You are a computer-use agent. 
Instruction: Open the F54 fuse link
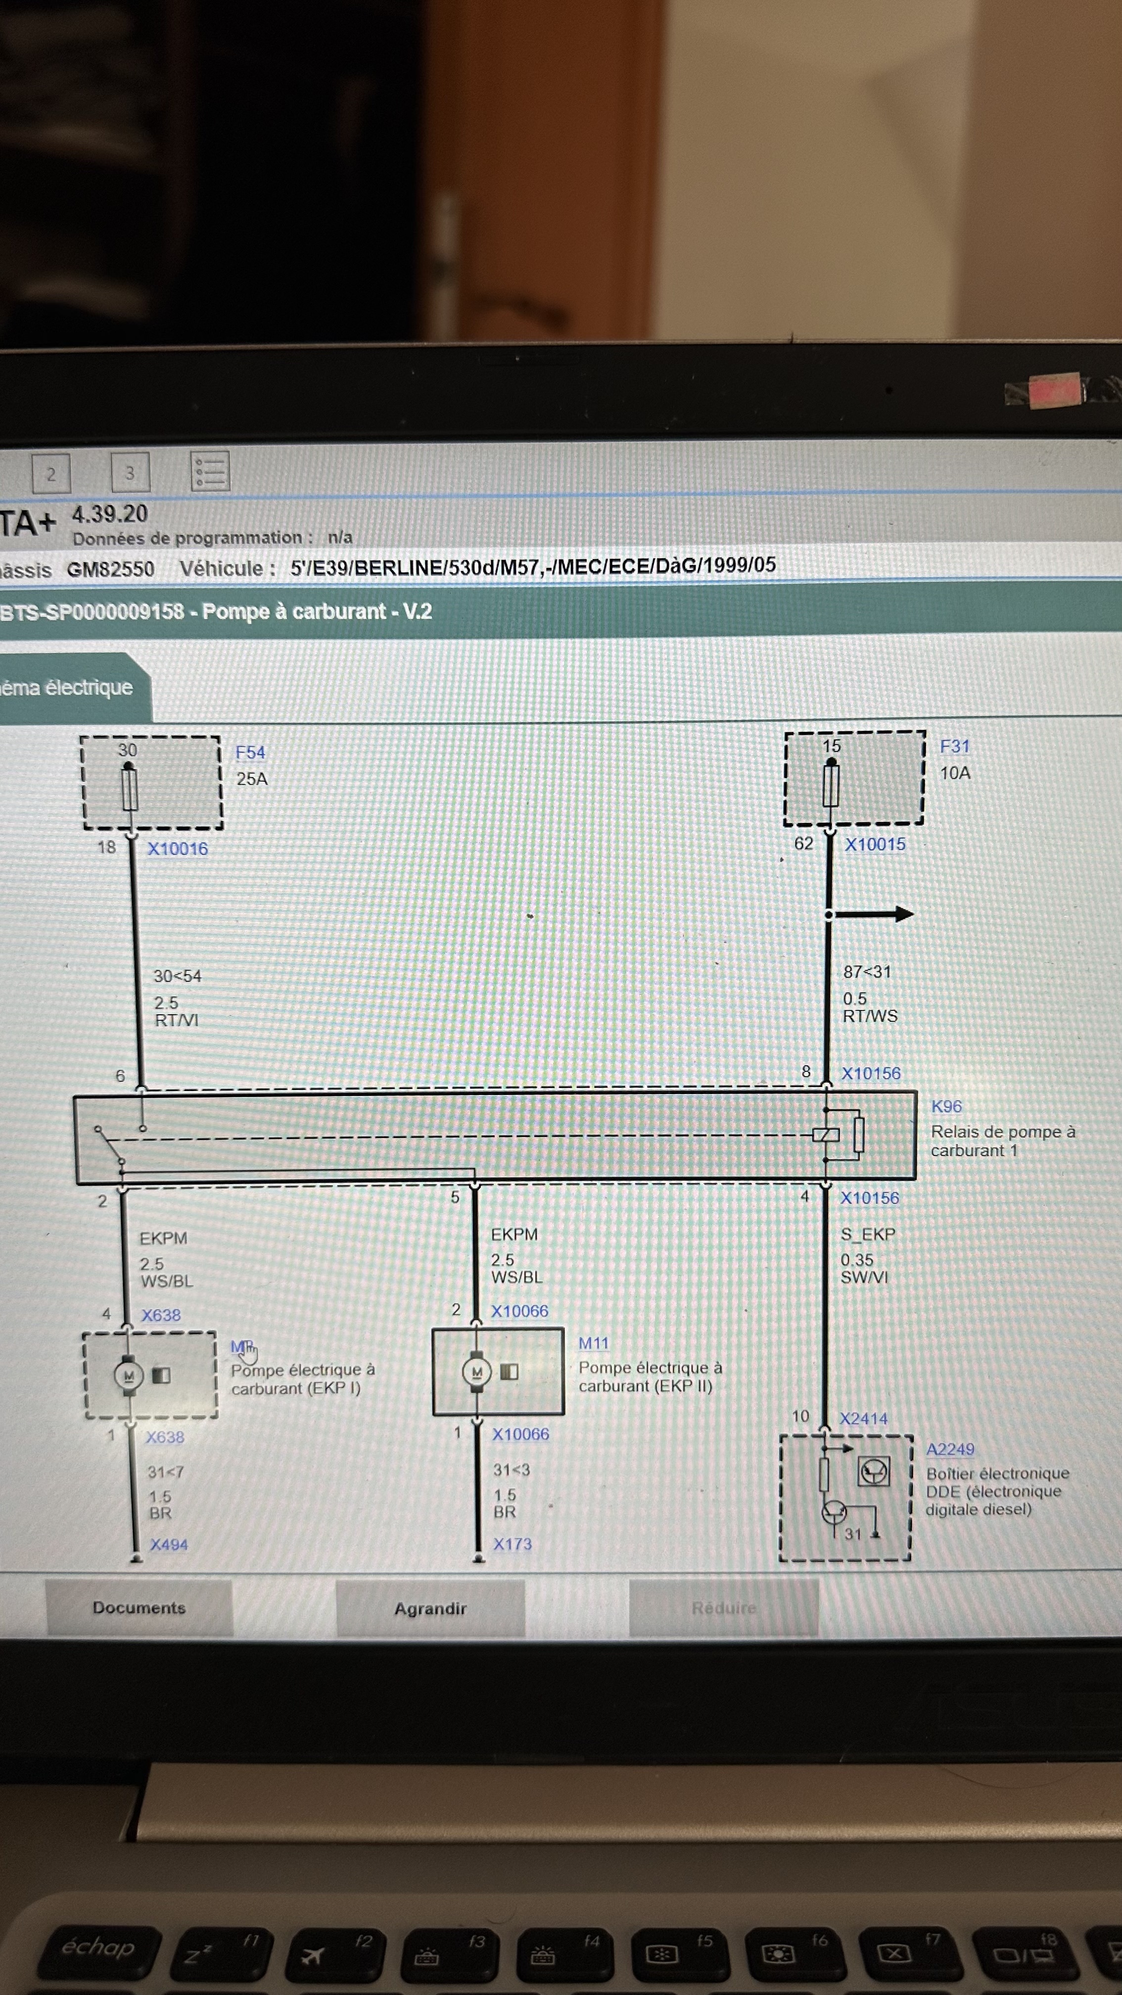click(250, 753)
